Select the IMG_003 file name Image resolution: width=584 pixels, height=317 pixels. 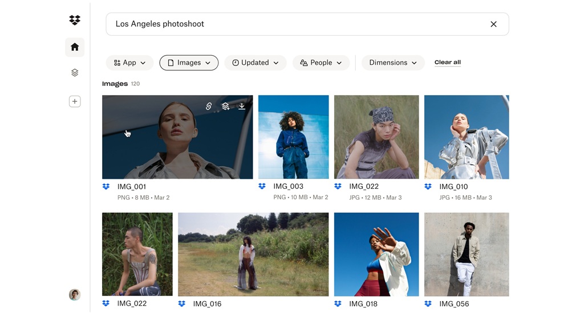288,187
